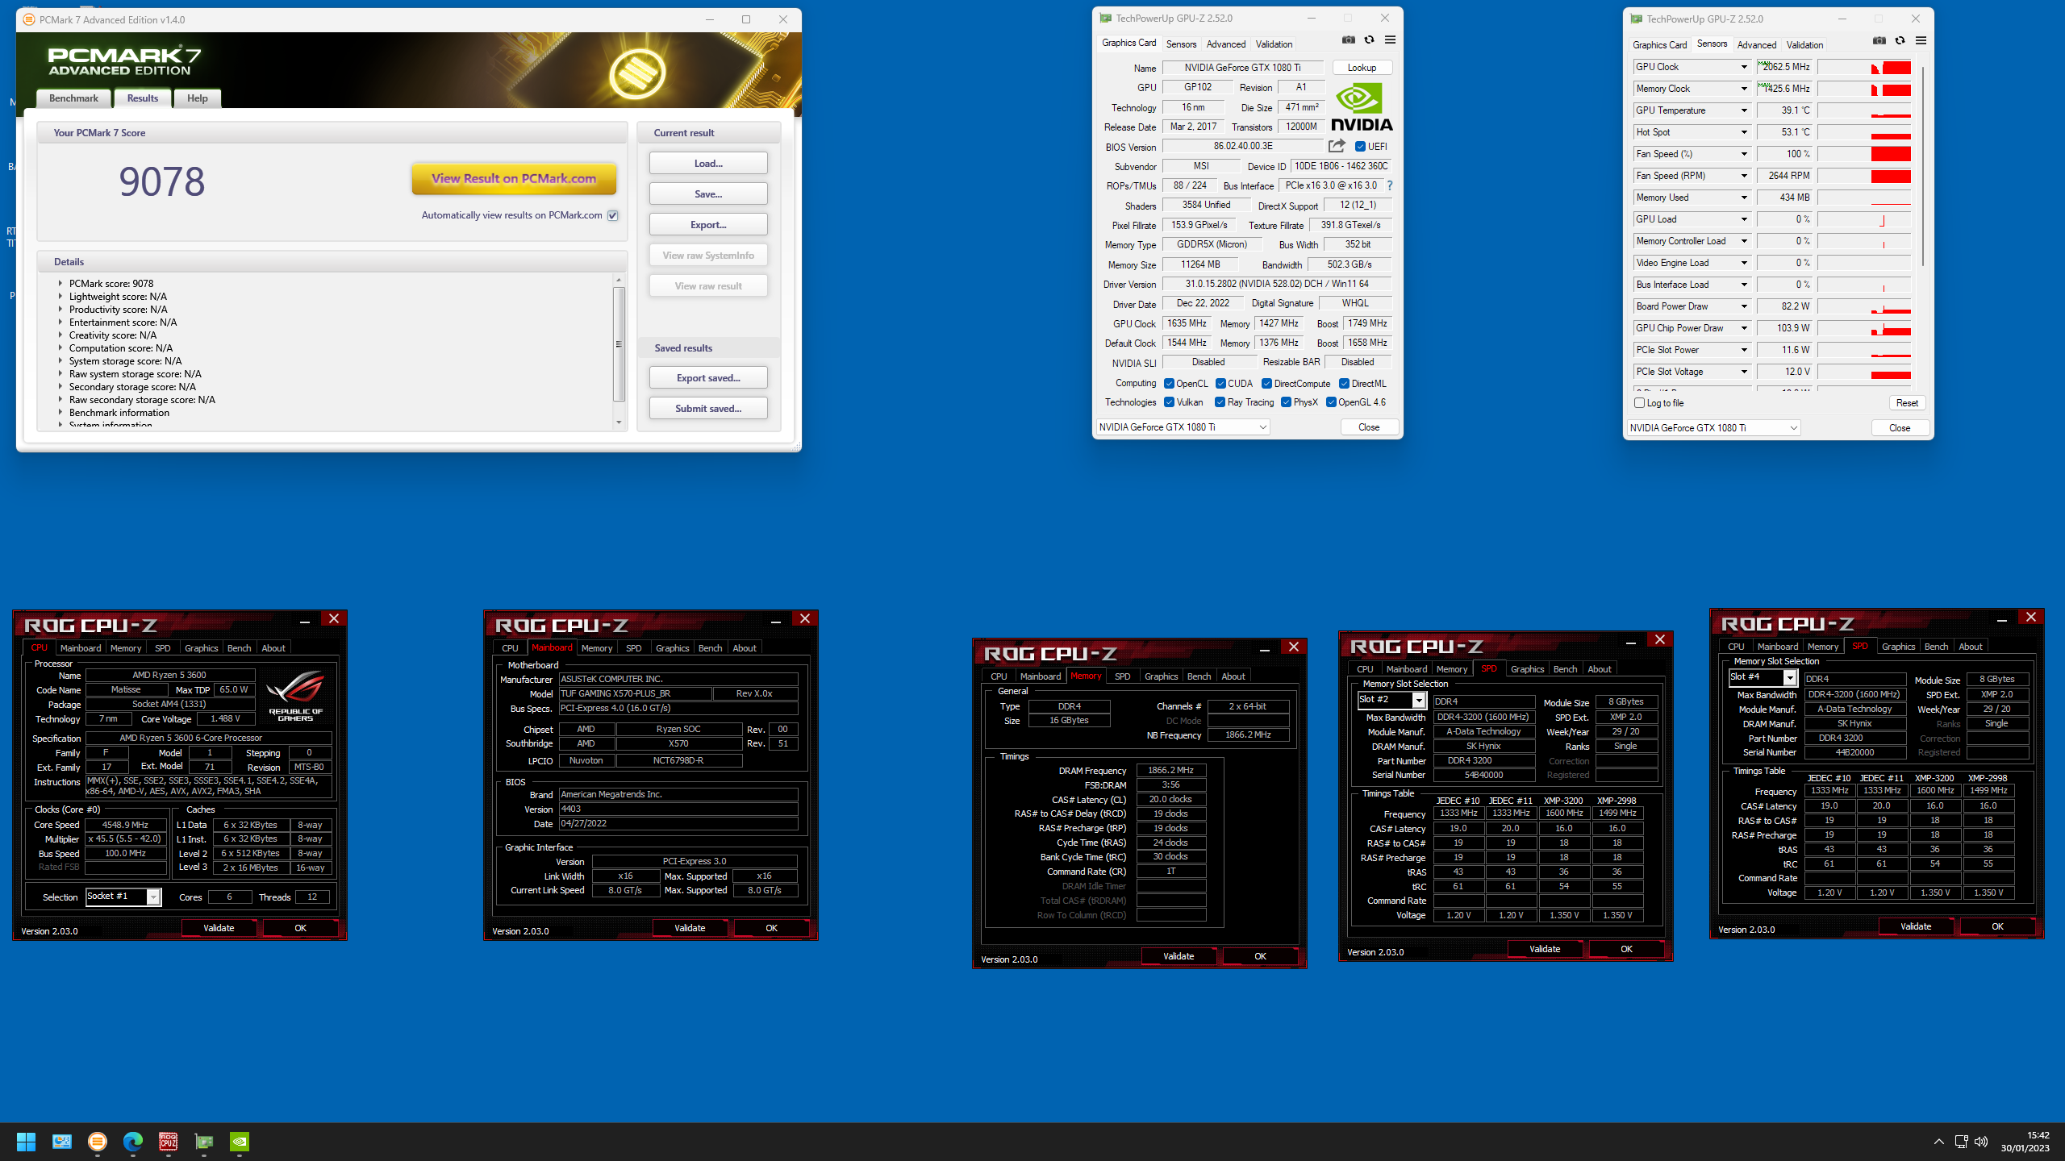2065x1161 pixels.
Task: Open the GPU Clock sensor dropdown
Action: 1743,67
